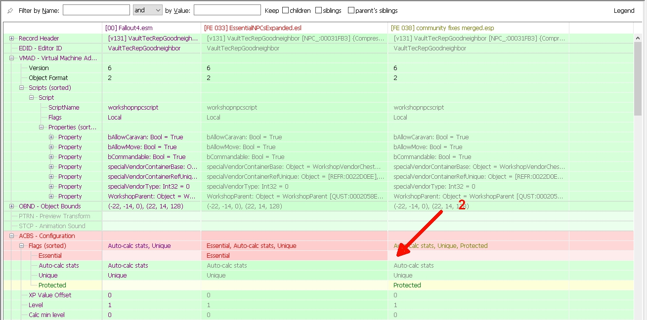Expand the Record Header row
Image resolution: width=647 pixels, height=320 pixels.
pos(12,39)
